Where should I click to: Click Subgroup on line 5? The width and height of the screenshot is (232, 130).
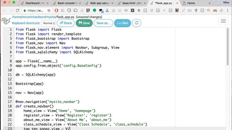(x=99, y=48)
